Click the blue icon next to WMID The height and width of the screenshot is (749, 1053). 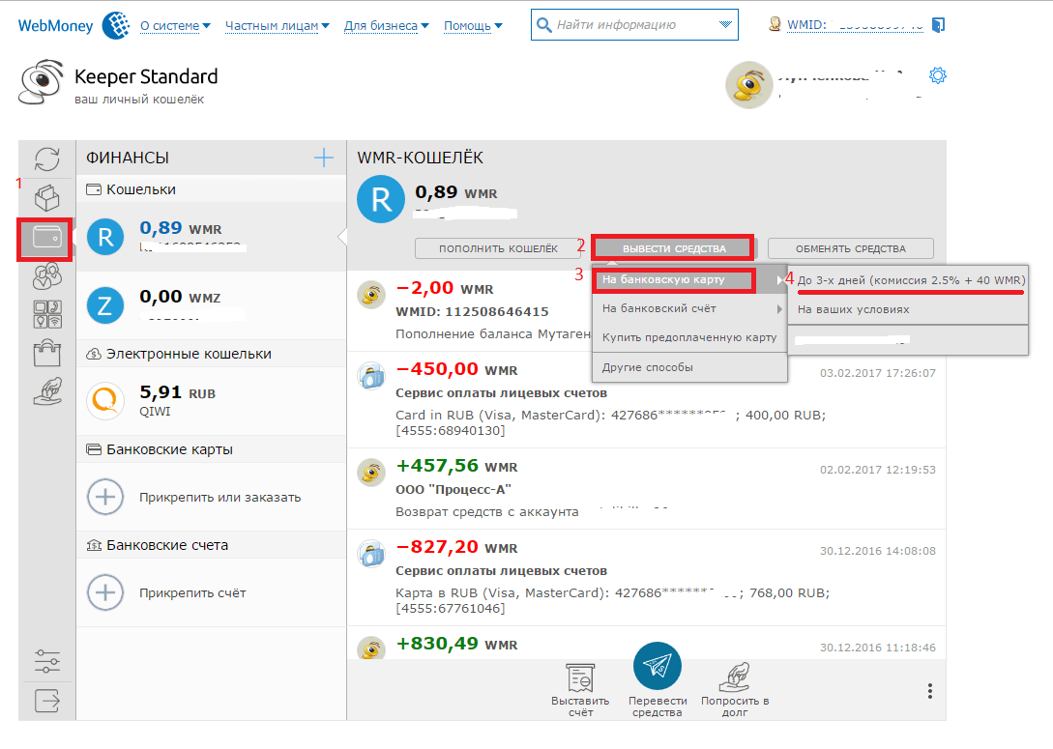938,25
